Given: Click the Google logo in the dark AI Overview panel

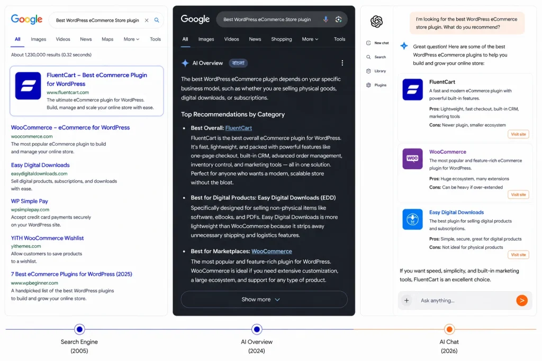Looking at the screenshot, I should coord(195,19).
